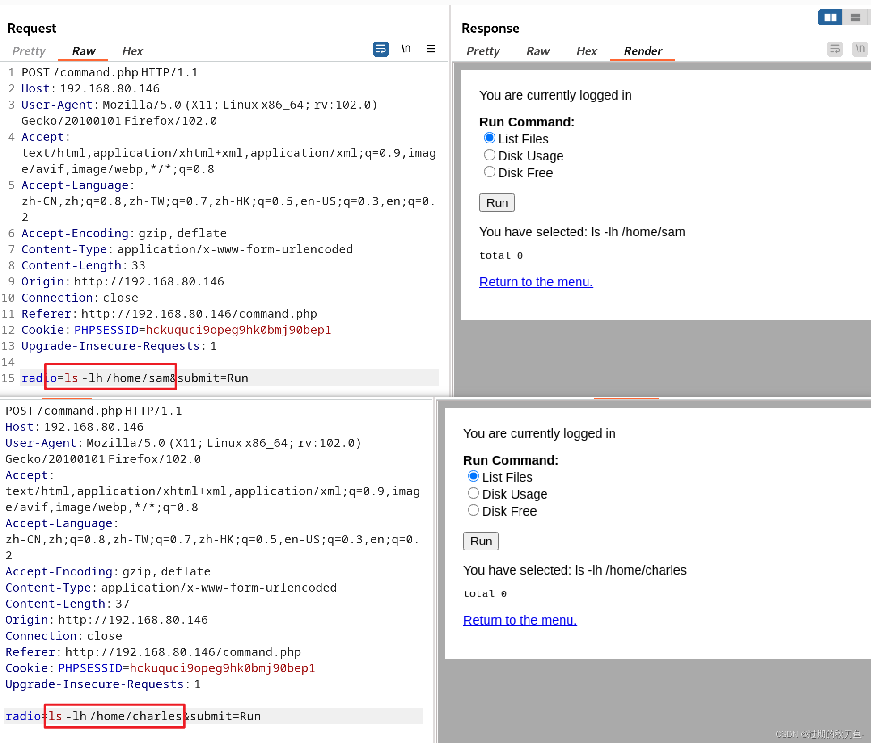Click the PHPSESSID cookie value on line 12
Viewport: 871px width, 743px height.
(x=238, y=330)
